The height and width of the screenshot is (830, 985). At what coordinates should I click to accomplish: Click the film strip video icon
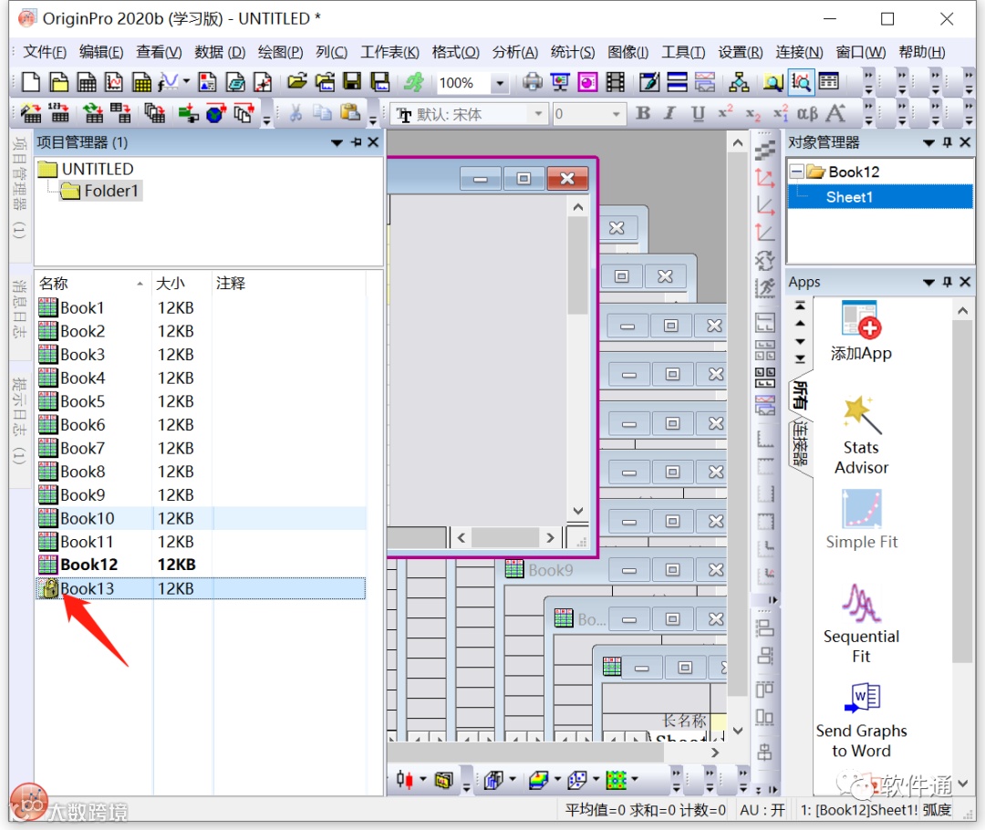616,82
